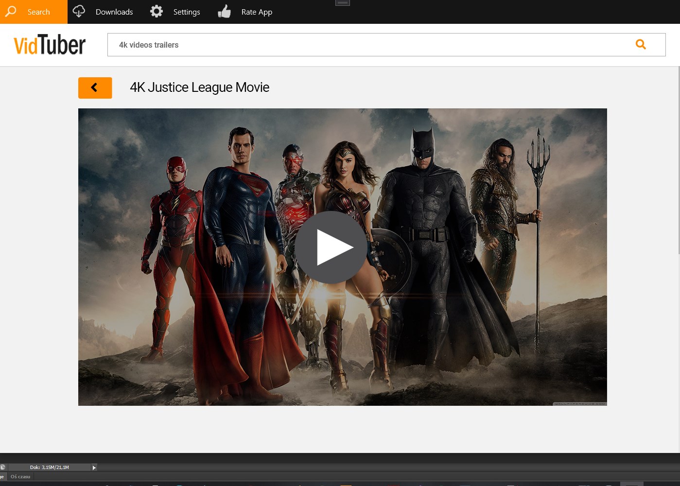The width and height of the screenshot is (680, 486).
Task: Click the Dok 3,15M/21,1M status indicator
Action: click(49, 467)
